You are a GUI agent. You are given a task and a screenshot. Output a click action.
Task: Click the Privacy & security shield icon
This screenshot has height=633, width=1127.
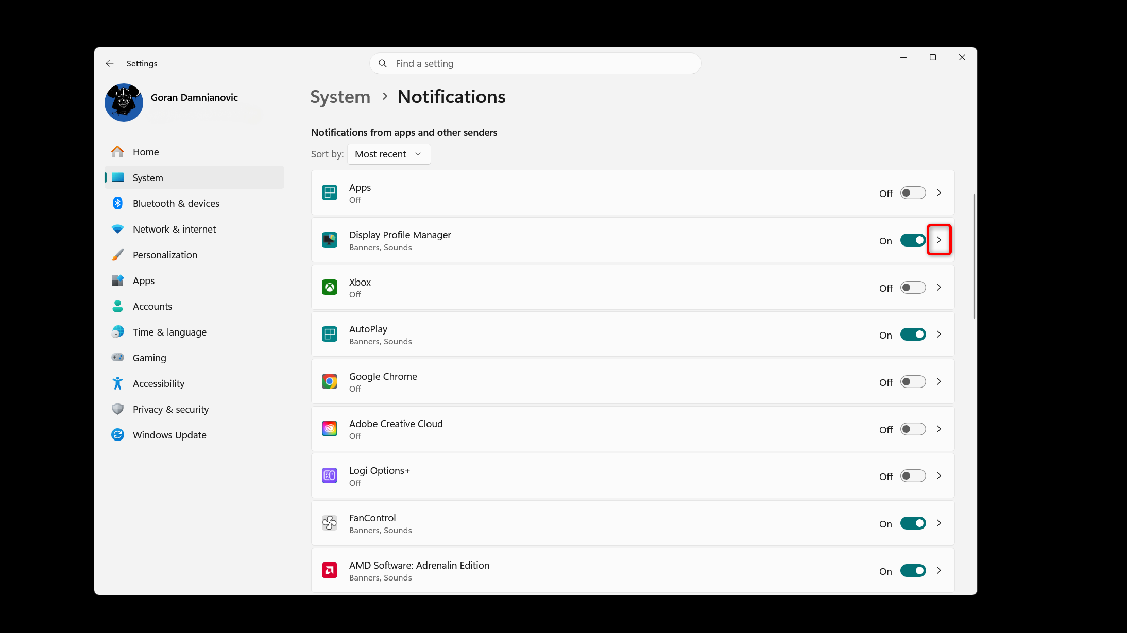[117, 409]
